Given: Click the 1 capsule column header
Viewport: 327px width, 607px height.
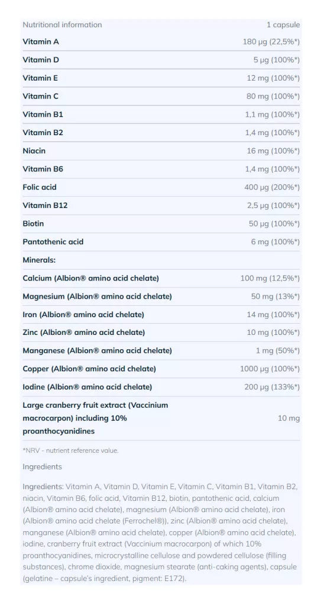Looking at the screenshot, I should [283, 25].
